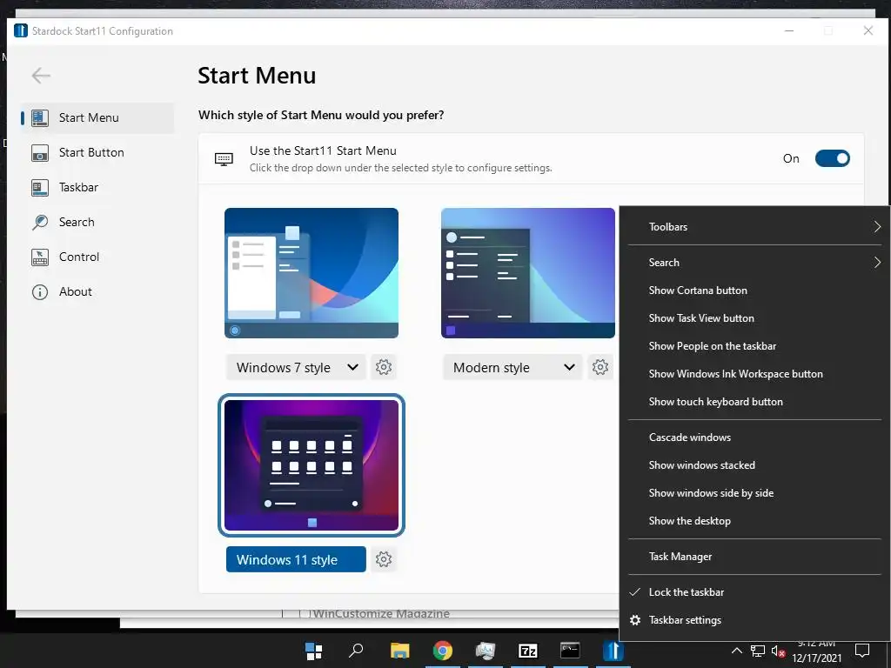Image resolution: width=891 pixels, height=668 pixels.
Task: Open the notification center icon
Action: tap(862, 651)
